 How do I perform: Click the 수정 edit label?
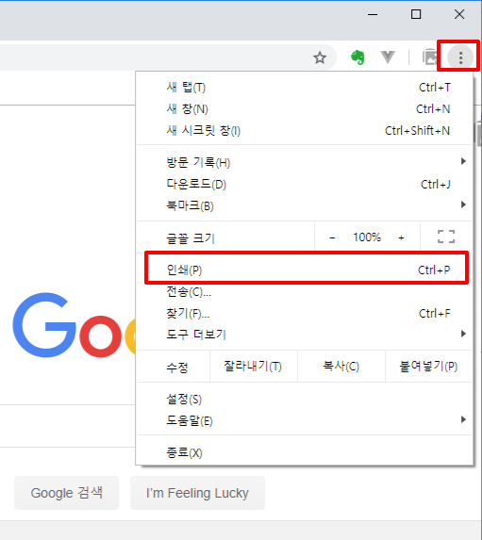coord(177,368)
